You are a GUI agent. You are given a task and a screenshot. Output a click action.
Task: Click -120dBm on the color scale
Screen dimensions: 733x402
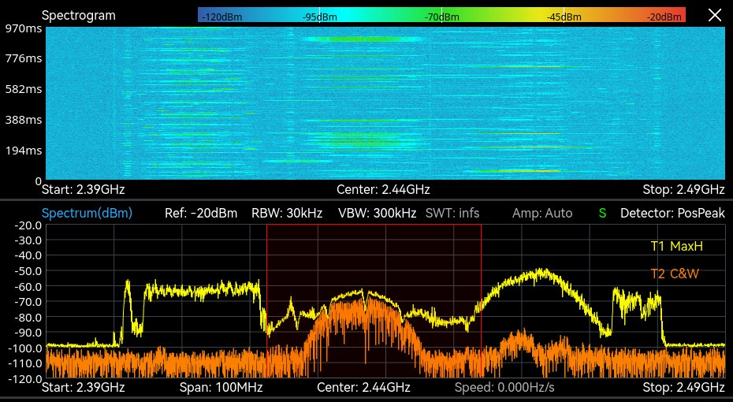click(222, 17)
